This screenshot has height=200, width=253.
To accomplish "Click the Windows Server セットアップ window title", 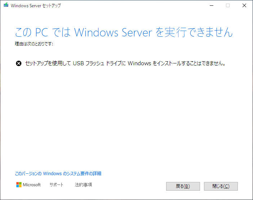I will [36, 6].
